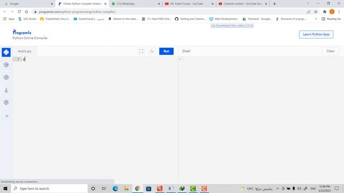Open Deliver to this addr bookmark
This screenshot has width=344, height=193.
[x=123, y=19]
